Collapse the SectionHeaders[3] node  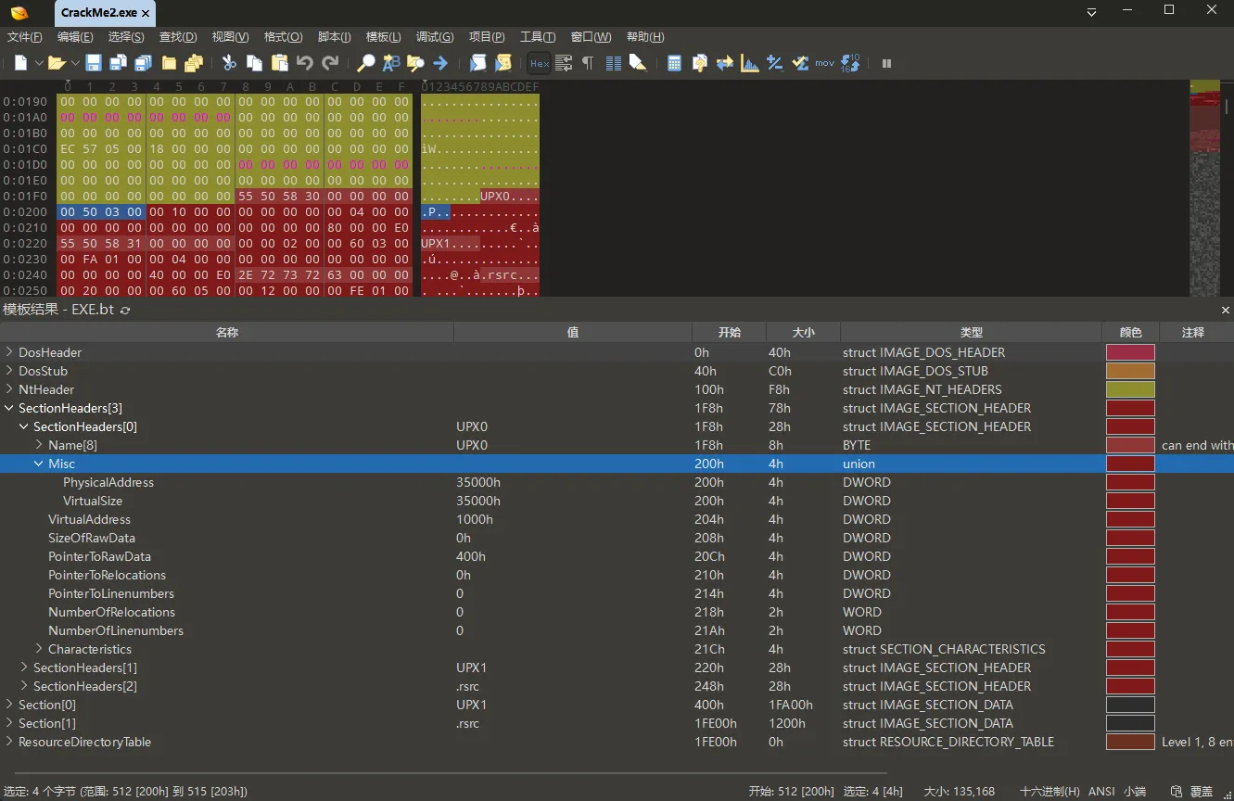[x=9, y=408]
